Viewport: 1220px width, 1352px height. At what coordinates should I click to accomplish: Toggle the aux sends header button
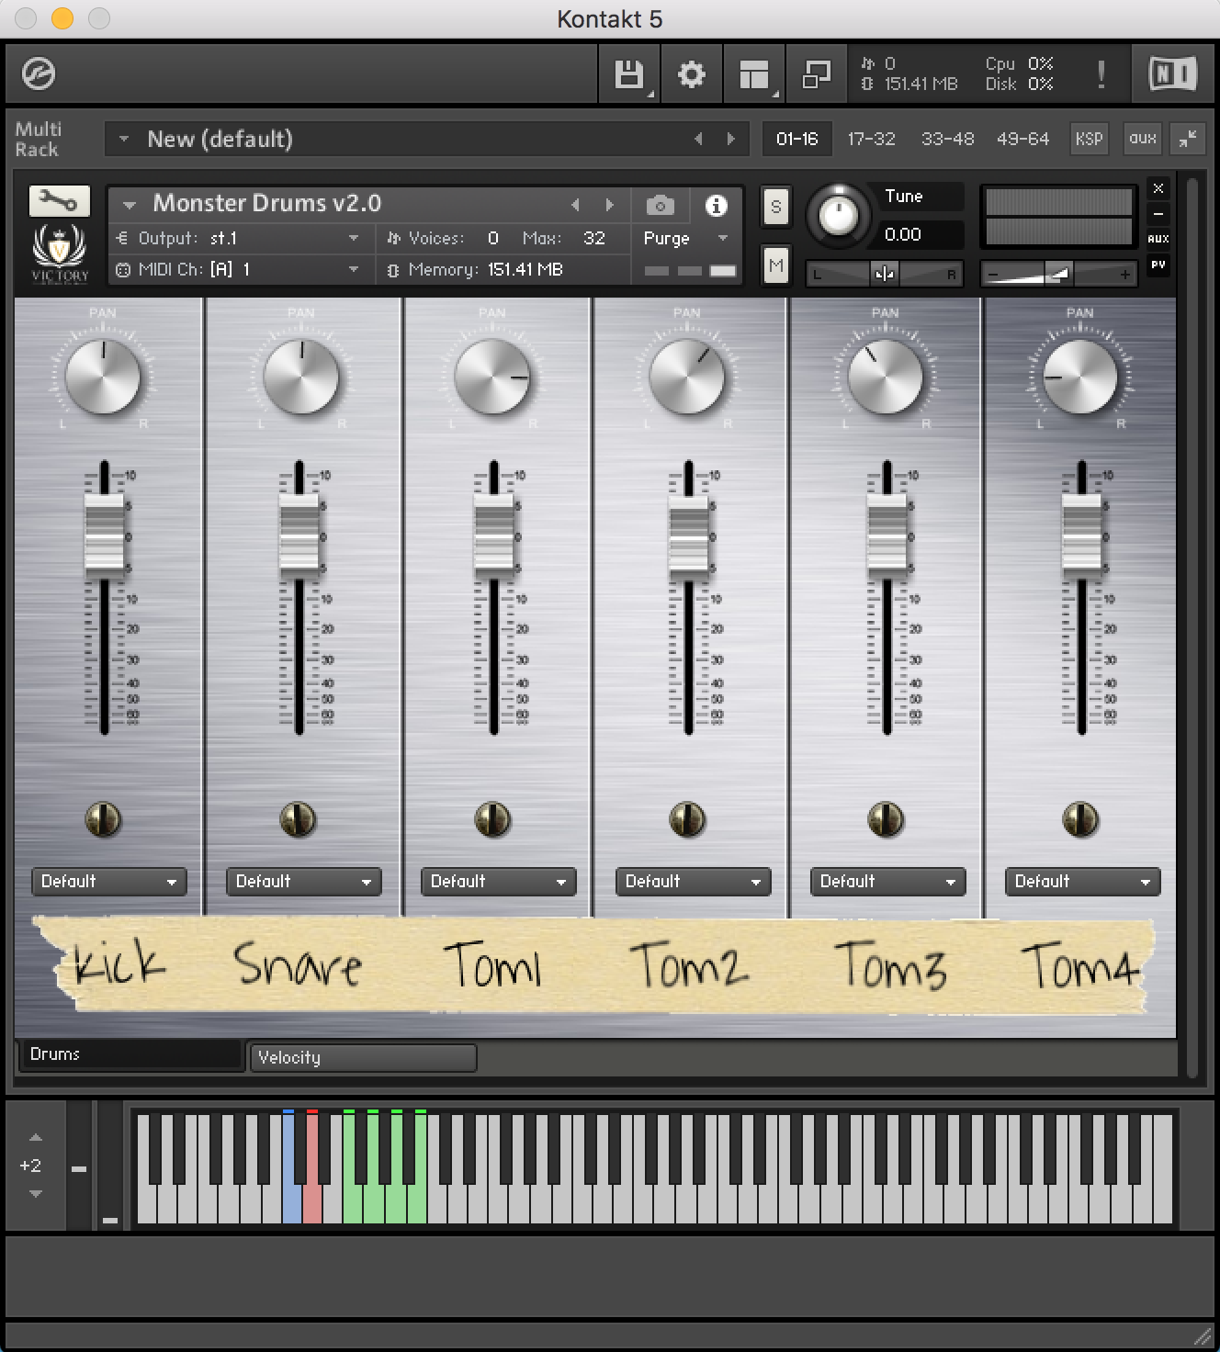point(1143,139)
